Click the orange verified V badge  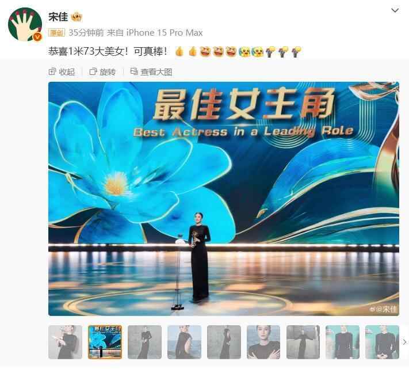pyautogui.click(x=38, y=37)
